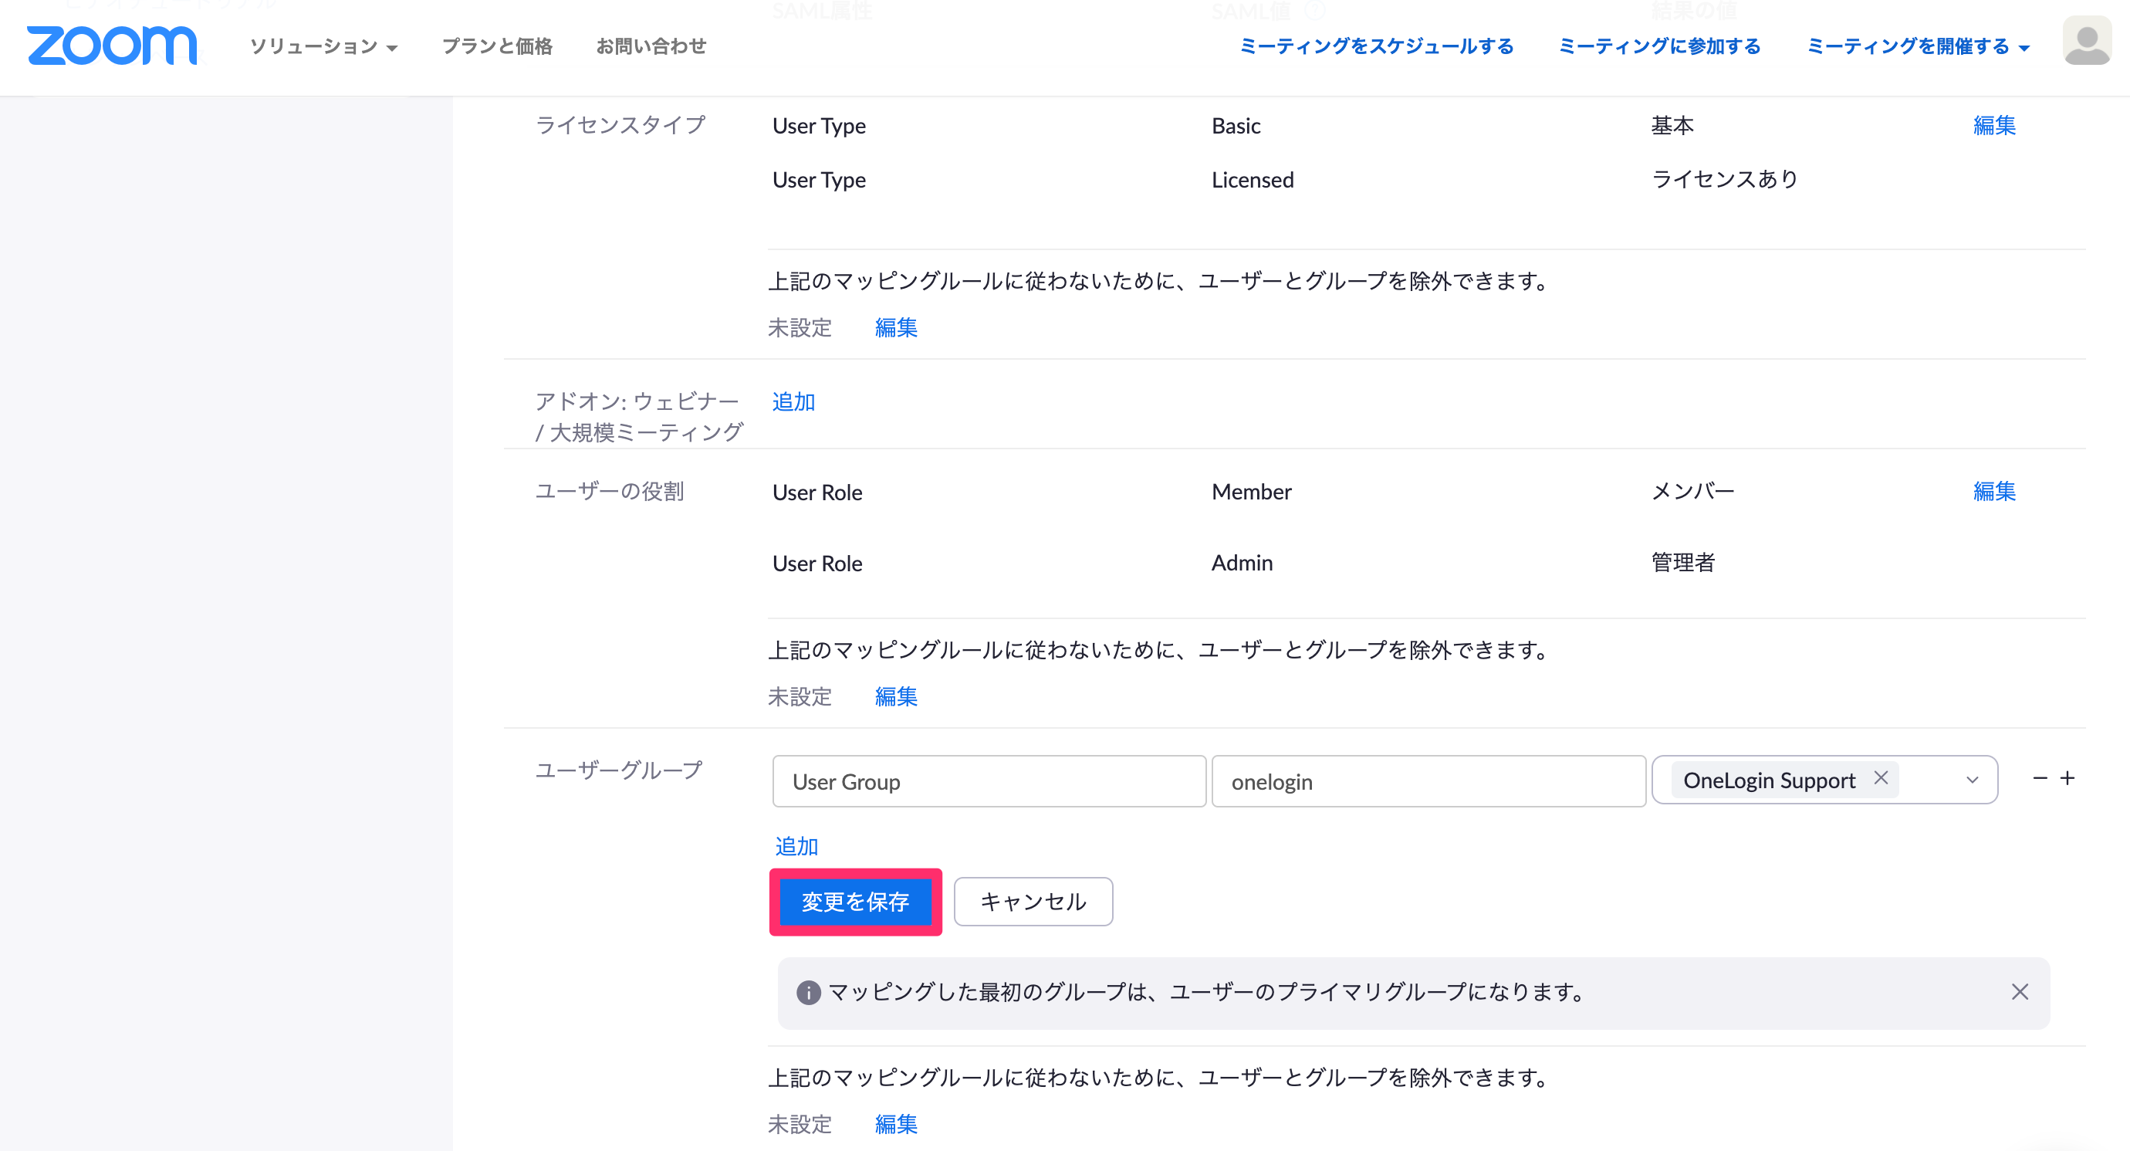Focus the User Group SAML attribute field

[x=989, y=781]
